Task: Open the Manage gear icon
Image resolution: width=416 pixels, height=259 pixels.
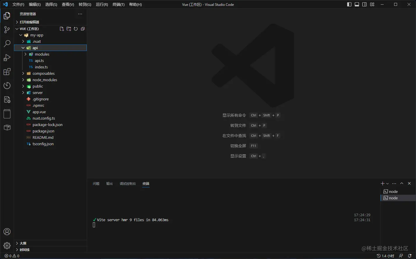Action: pos(7,246)
